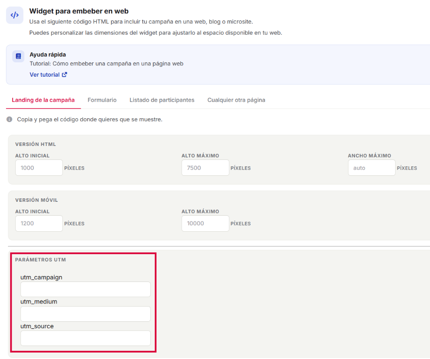430x359 pixels.
Task: Switch to the Formulario tab
Action: tap(102, 100)
